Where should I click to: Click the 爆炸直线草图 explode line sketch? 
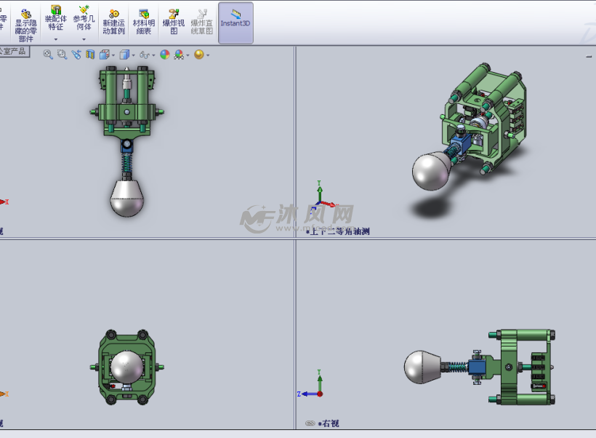pyautogui.click(x=202, y=22)
